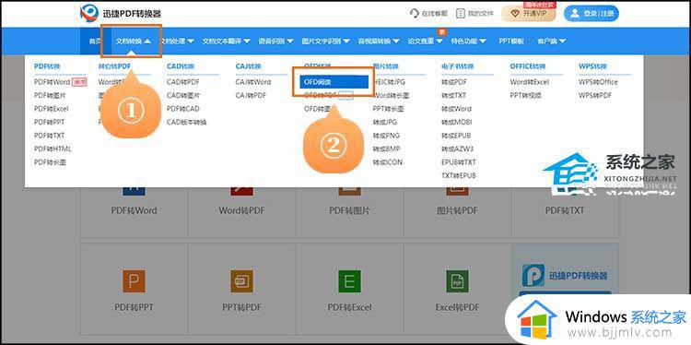Click the 迅捷PDF转换器 logo icon

pyautogui.click(x=89, y=13)
